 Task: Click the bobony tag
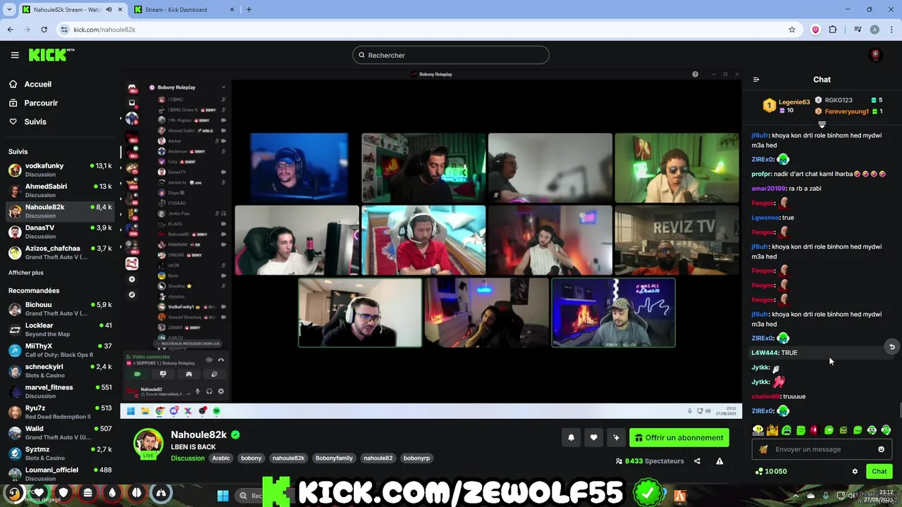251,458
